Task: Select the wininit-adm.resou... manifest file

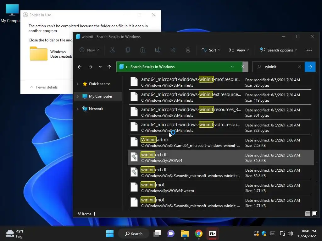Action: [x=220, y=127]
